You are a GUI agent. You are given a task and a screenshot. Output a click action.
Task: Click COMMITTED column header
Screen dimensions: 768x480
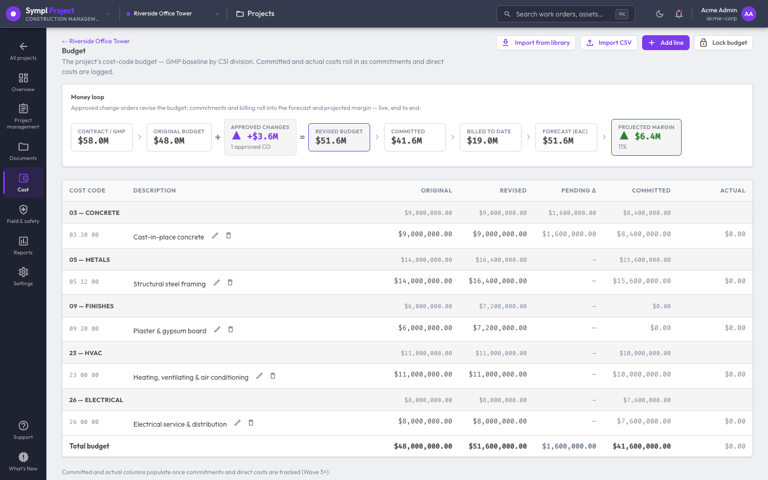(651, 190)
